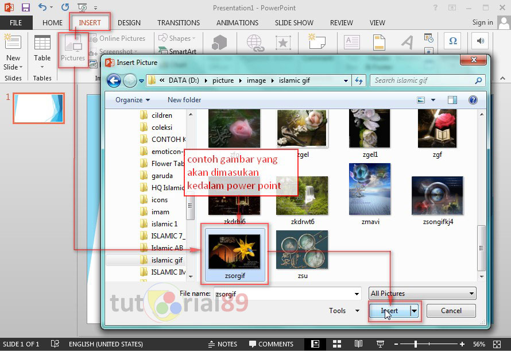Insert Date and Time icon
Viewport: 511px width, 351px height.
click(x=428, y=38)
